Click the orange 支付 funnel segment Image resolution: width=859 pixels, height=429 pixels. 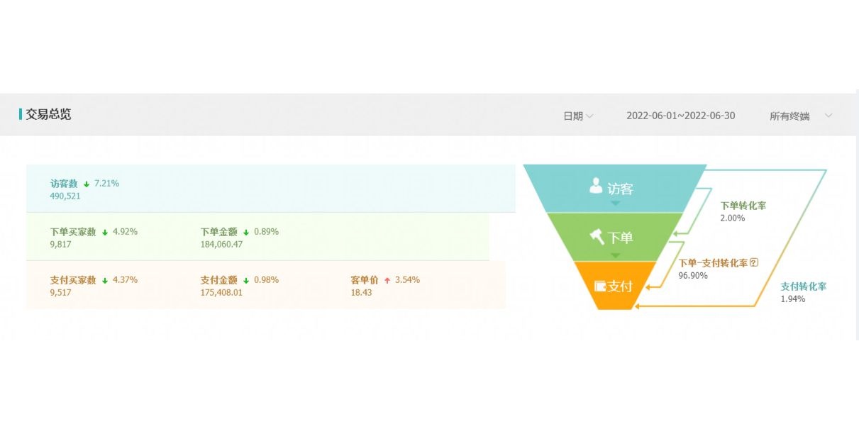click(615, 286)
